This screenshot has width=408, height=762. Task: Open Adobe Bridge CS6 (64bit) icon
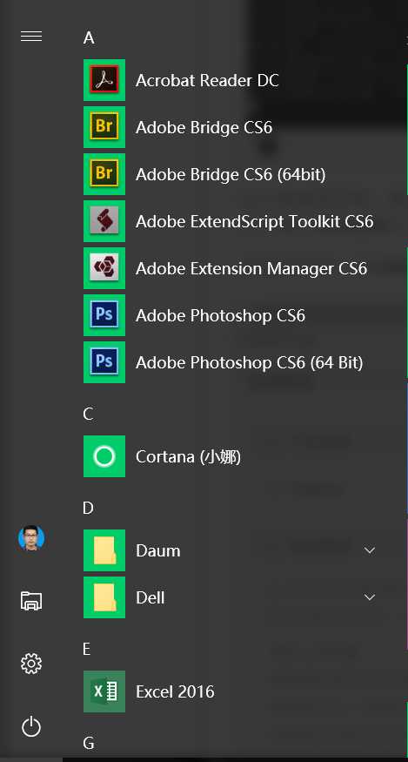click(104, 174)
